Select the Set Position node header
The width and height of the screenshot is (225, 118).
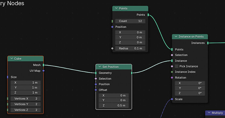(x=114, y=67)
